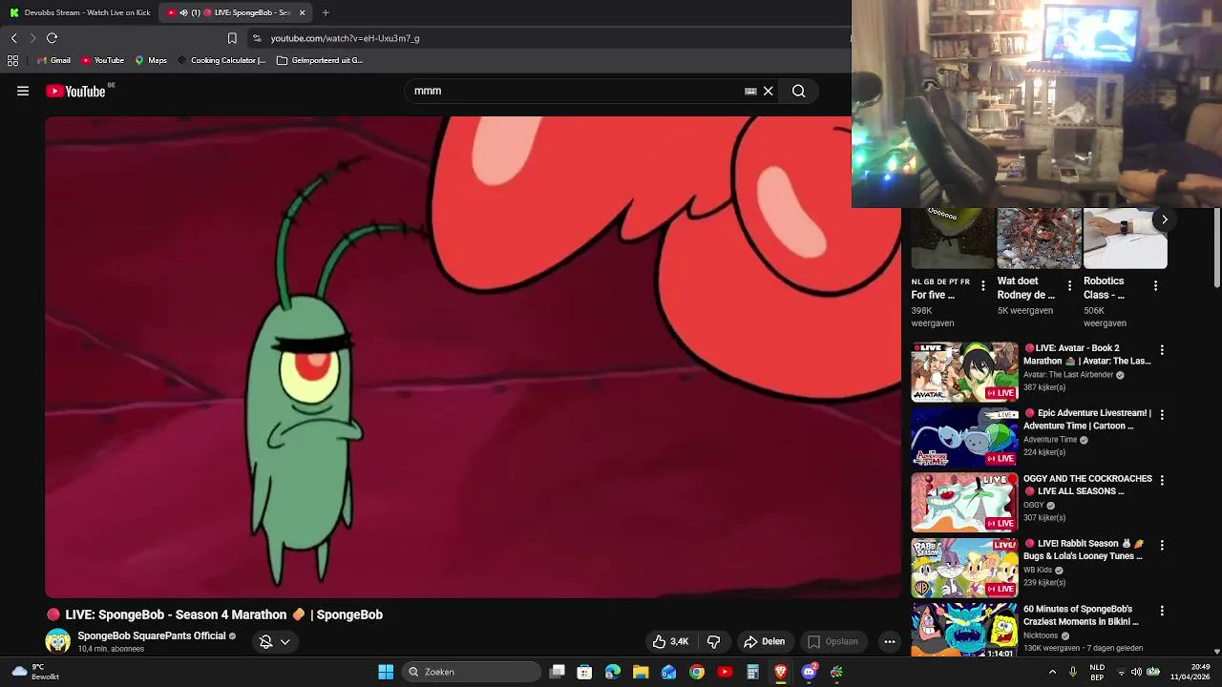
Task: Open site settings icon in address bar
Action: pyautogui.click(x=257, y=38)
